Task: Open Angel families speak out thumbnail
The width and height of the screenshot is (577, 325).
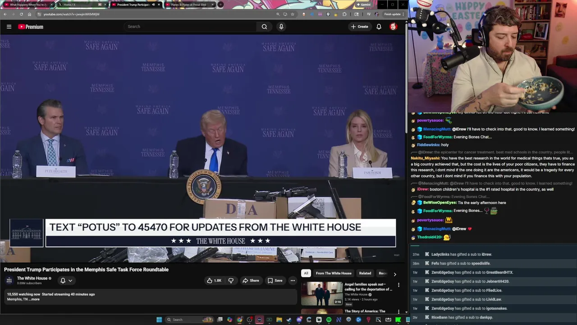Action: tap(322, 293)
